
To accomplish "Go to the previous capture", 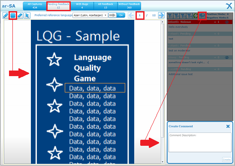I will (131, 15).
